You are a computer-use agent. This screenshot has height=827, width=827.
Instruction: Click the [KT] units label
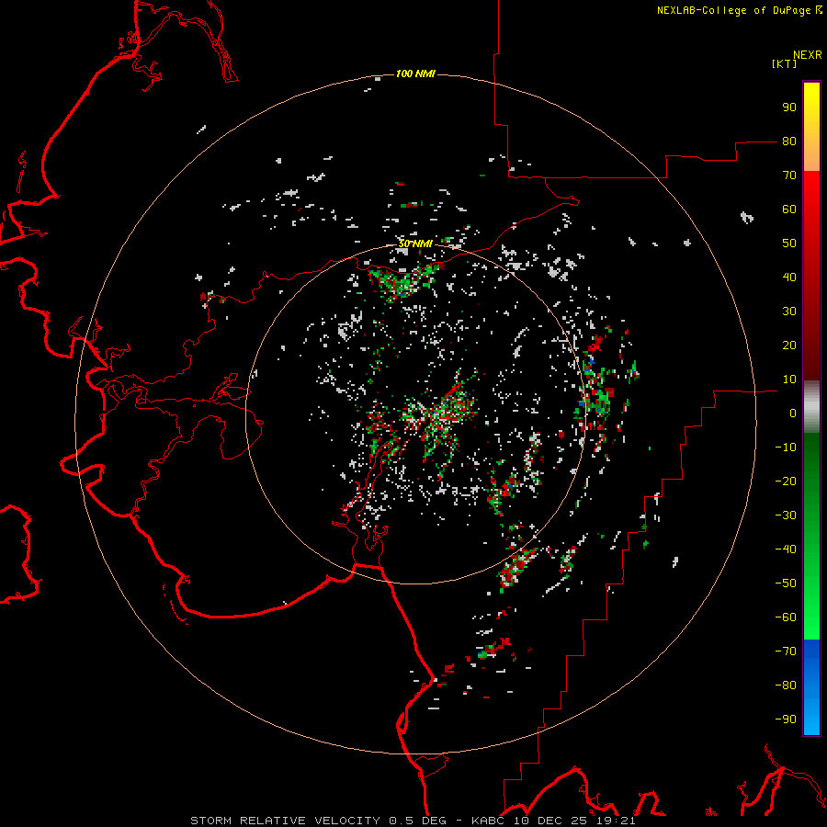coord(784,63)
